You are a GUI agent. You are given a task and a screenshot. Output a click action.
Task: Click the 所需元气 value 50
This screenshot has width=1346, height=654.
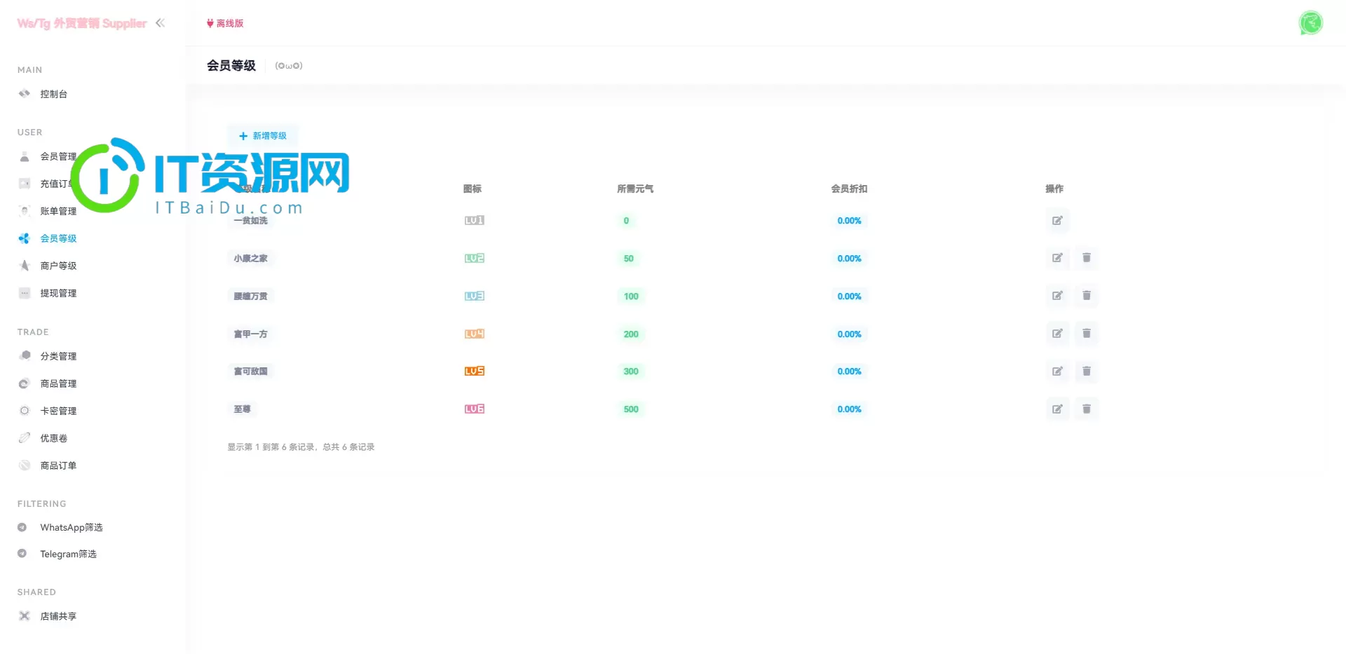click(x=629, y=259)
